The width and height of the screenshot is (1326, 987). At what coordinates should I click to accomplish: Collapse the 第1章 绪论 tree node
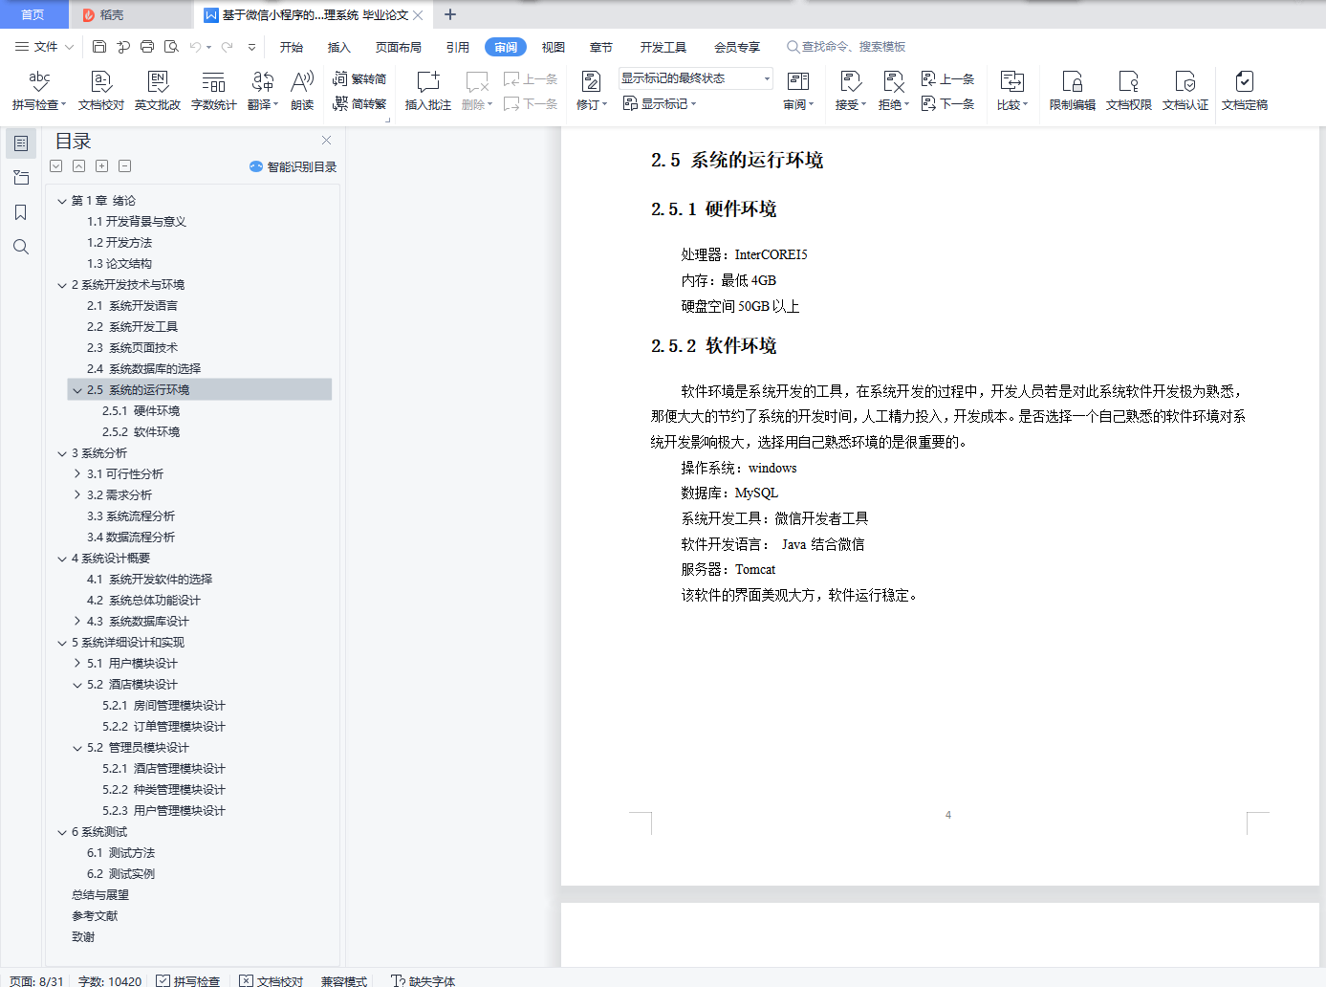pos(62,201)
